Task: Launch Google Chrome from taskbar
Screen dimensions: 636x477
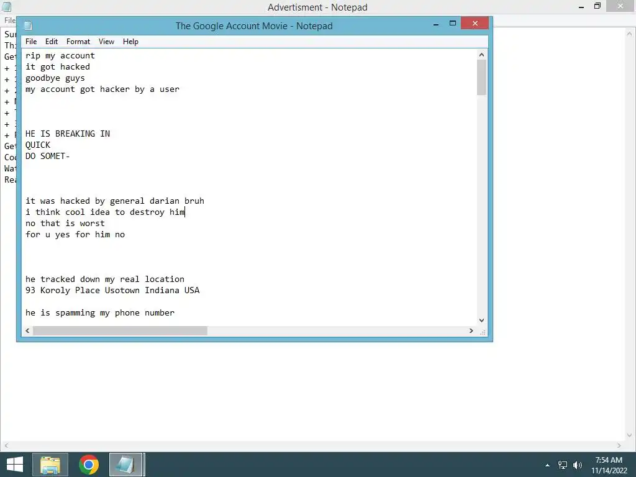Action: point(88,465)
